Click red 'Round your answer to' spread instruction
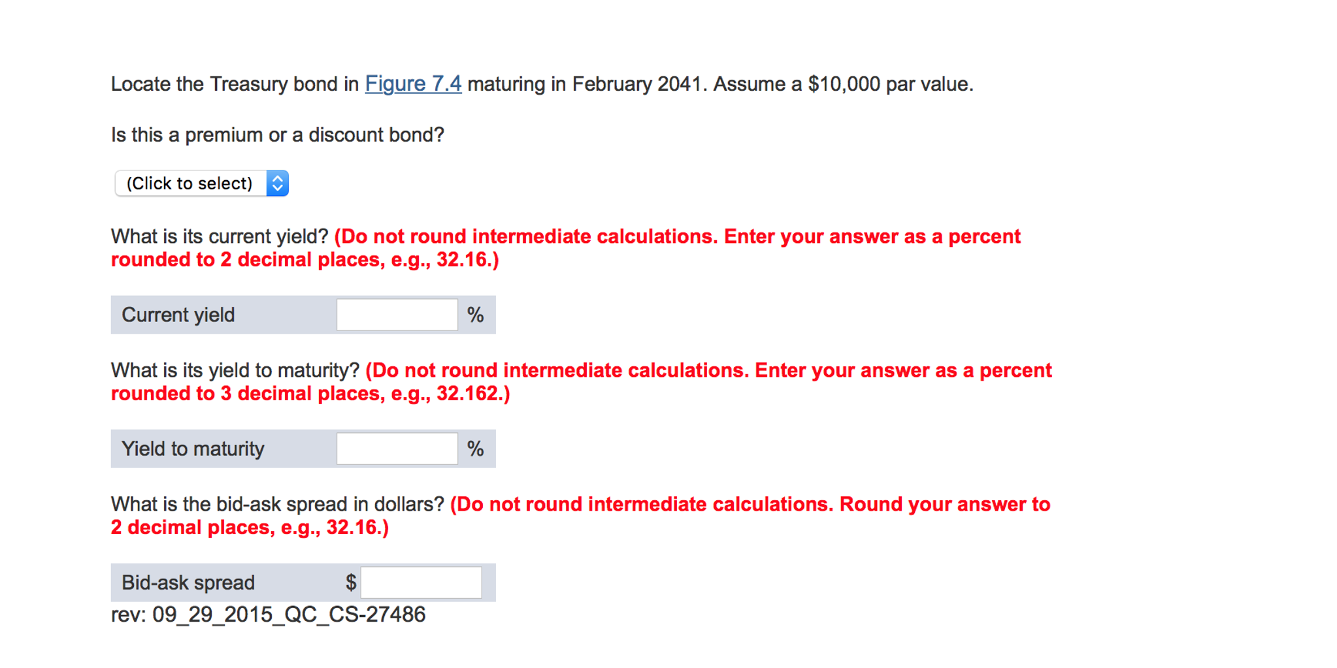The image size is (1337, 668). (944, 504)
